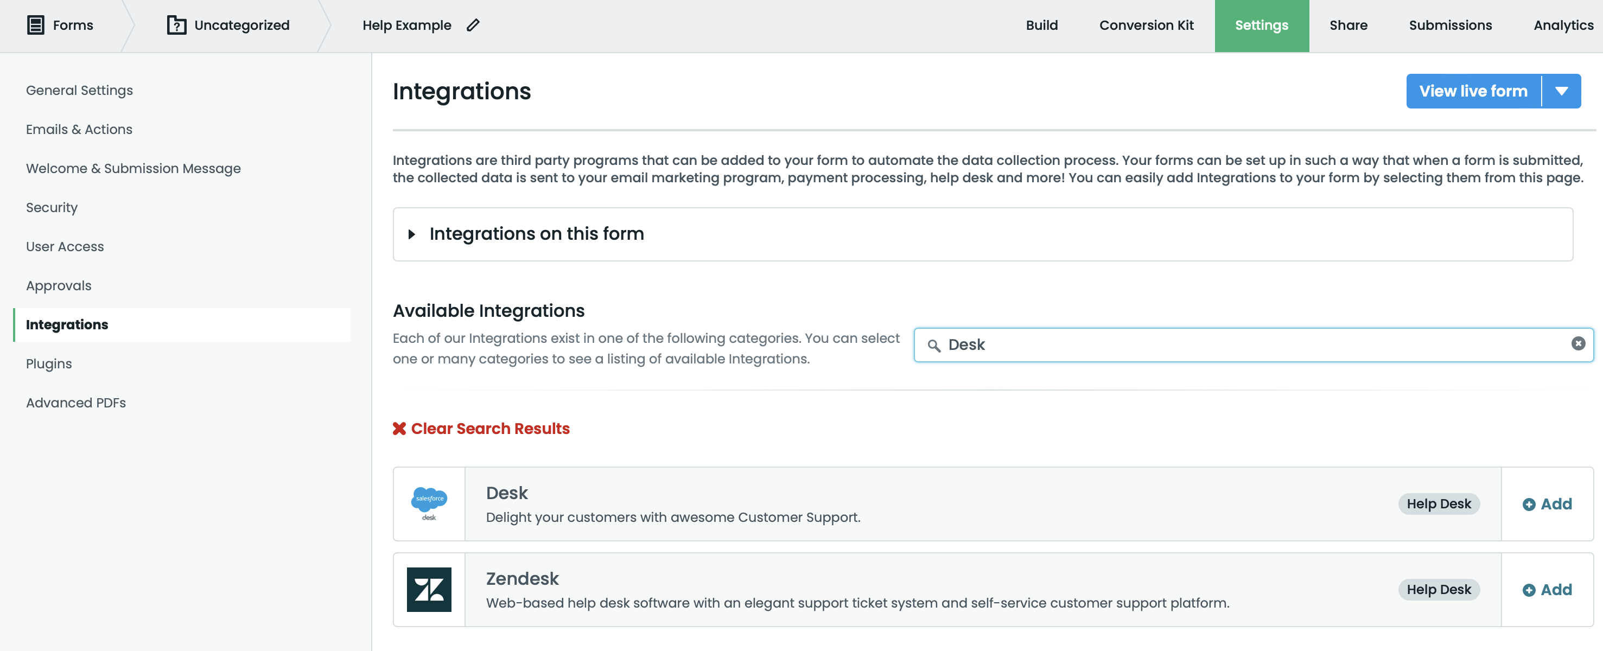Image resolution: width=1603 pixels, height=651 pixels.
Task: Click the red X next to Clear Search Results
Action: pyautogui.click(x=399, y=428)
